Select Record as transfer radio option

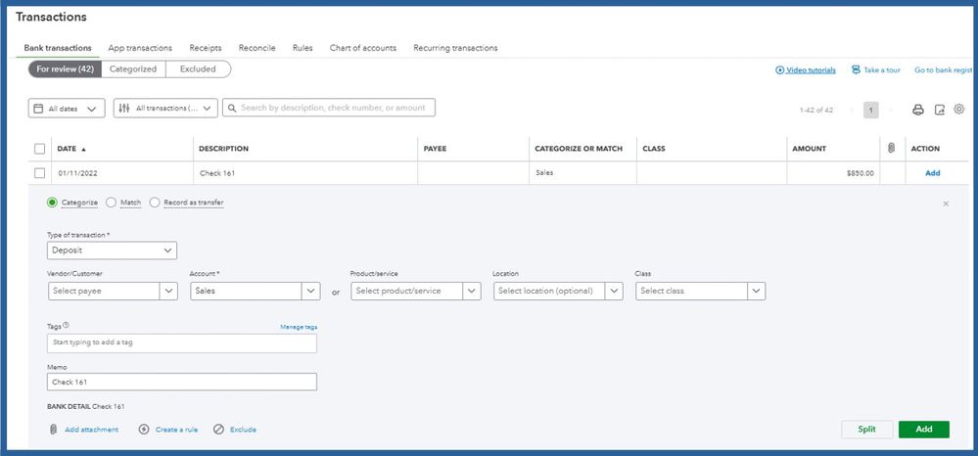(x=155, y=203)
